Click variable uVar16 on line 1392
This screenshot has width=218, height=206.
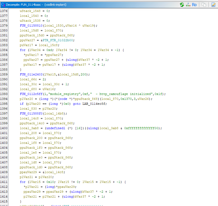click(48, 89)
